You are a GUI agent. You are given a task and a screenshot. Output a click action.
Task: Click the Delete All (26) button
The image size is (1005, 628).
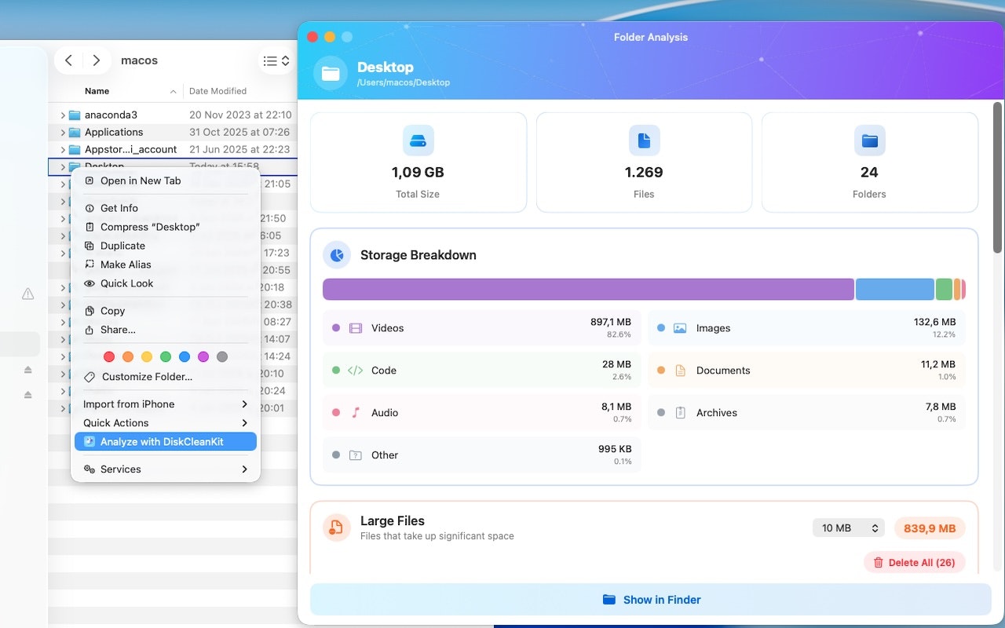914,563
